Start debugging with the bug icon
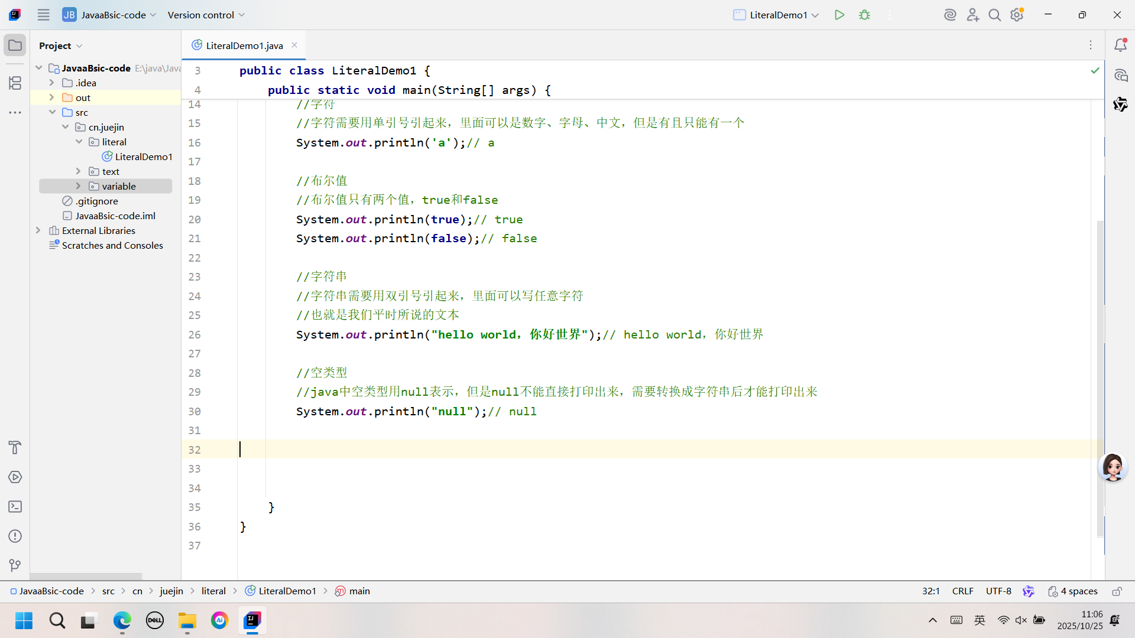 click(x=864, y=15)
